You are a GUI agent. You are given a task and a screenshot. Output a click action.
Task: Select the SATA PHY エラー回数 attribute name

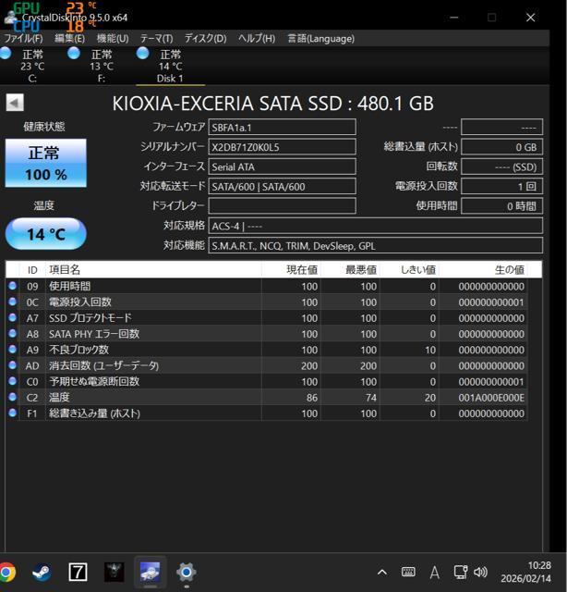click(94, 334)
